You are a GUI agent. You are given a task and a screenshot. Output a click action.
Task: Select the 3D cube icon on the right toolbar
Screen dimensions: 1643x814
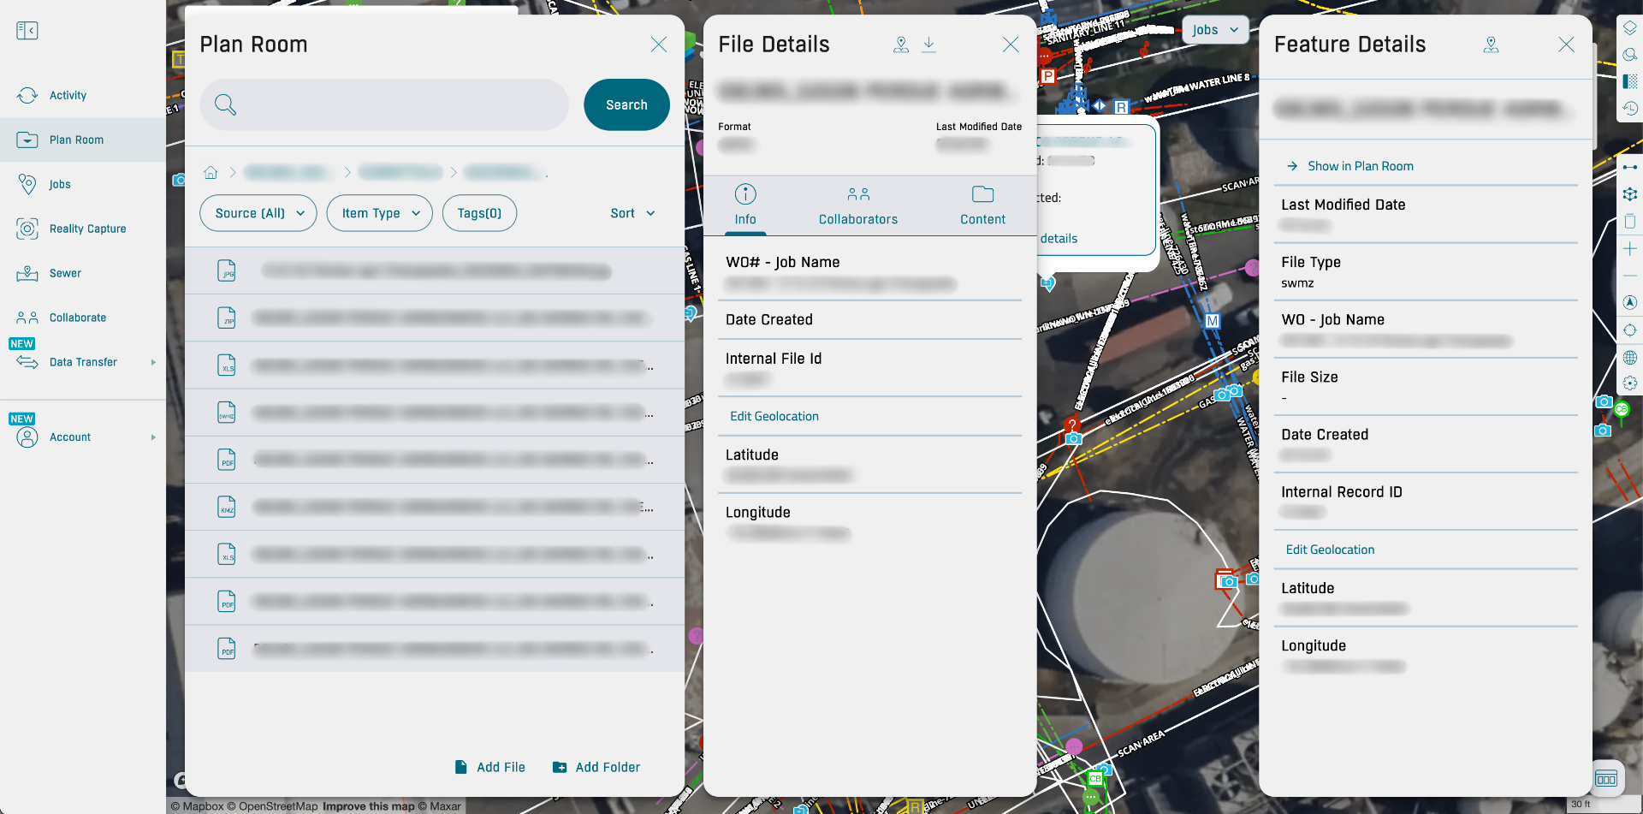pos(1630,193)
